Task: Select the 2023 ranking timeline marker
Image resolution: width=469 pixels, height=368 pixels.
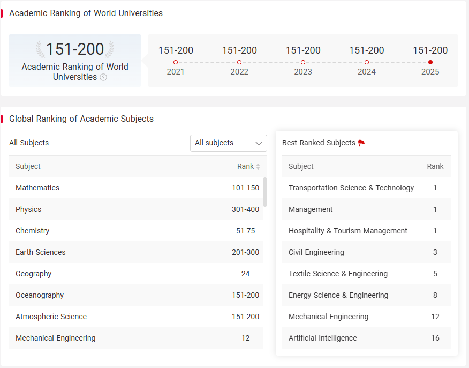Action: (x=303, y=62)
